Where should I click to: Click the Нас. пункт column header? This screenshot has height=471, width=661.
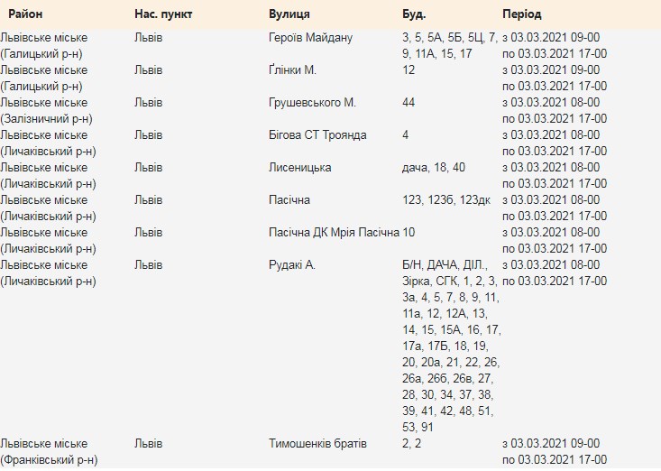tap(162, 15)
